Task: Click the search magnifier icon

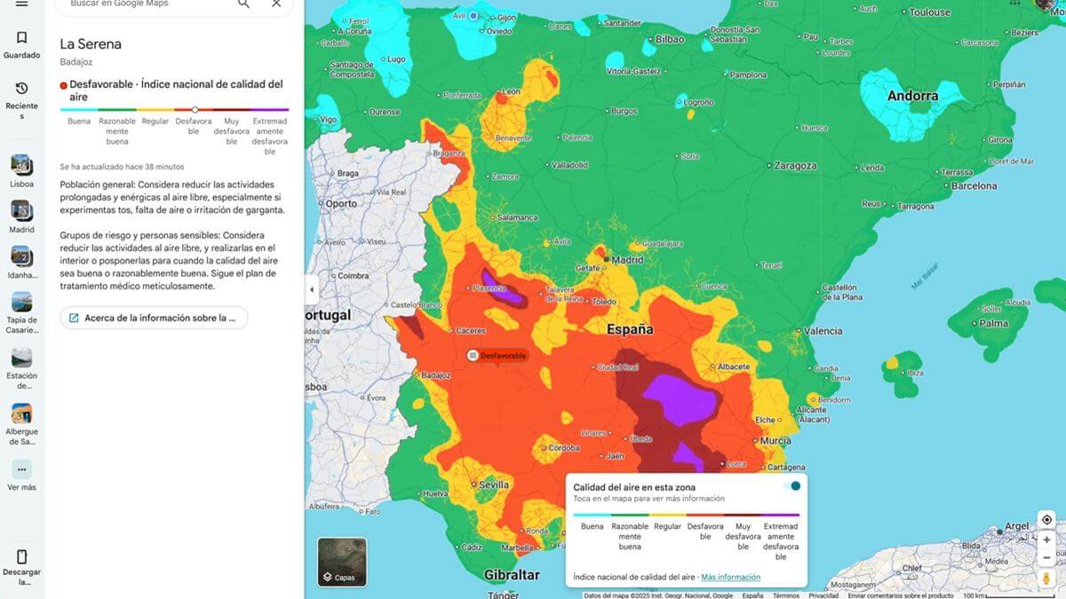Action: (243, 4)
